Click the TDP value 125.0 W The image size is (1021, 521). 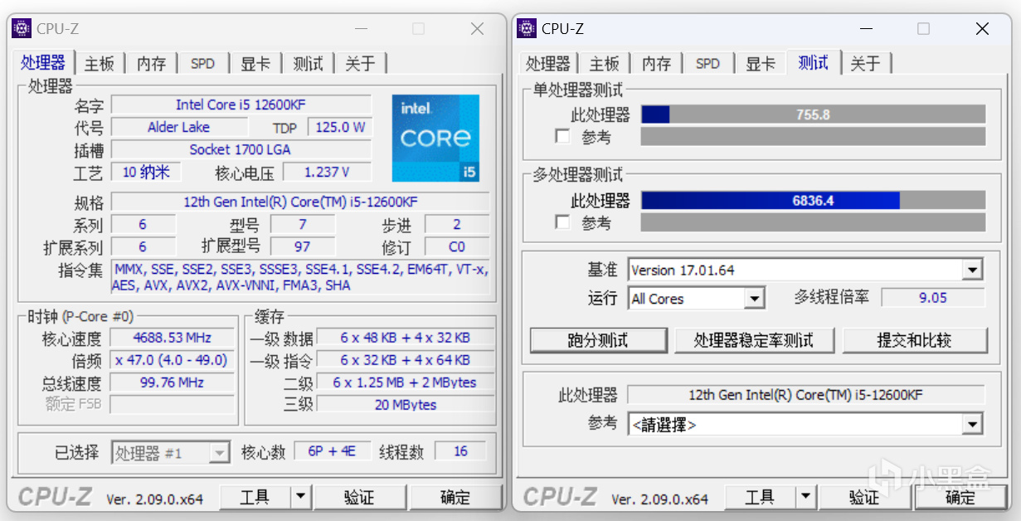pyautogui.click(x=339, y=127)
